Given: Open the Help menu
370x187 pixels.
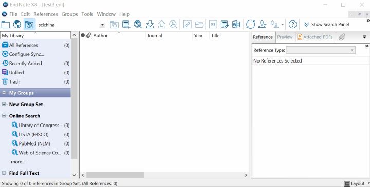Looking at the screenshot, I should click(124, 14).
